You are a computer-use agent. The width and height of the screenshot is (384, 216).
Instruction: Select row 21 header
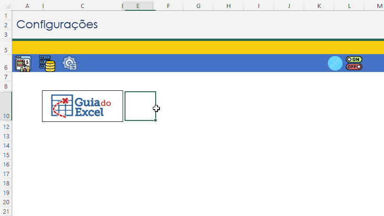[x=6, y=211]
